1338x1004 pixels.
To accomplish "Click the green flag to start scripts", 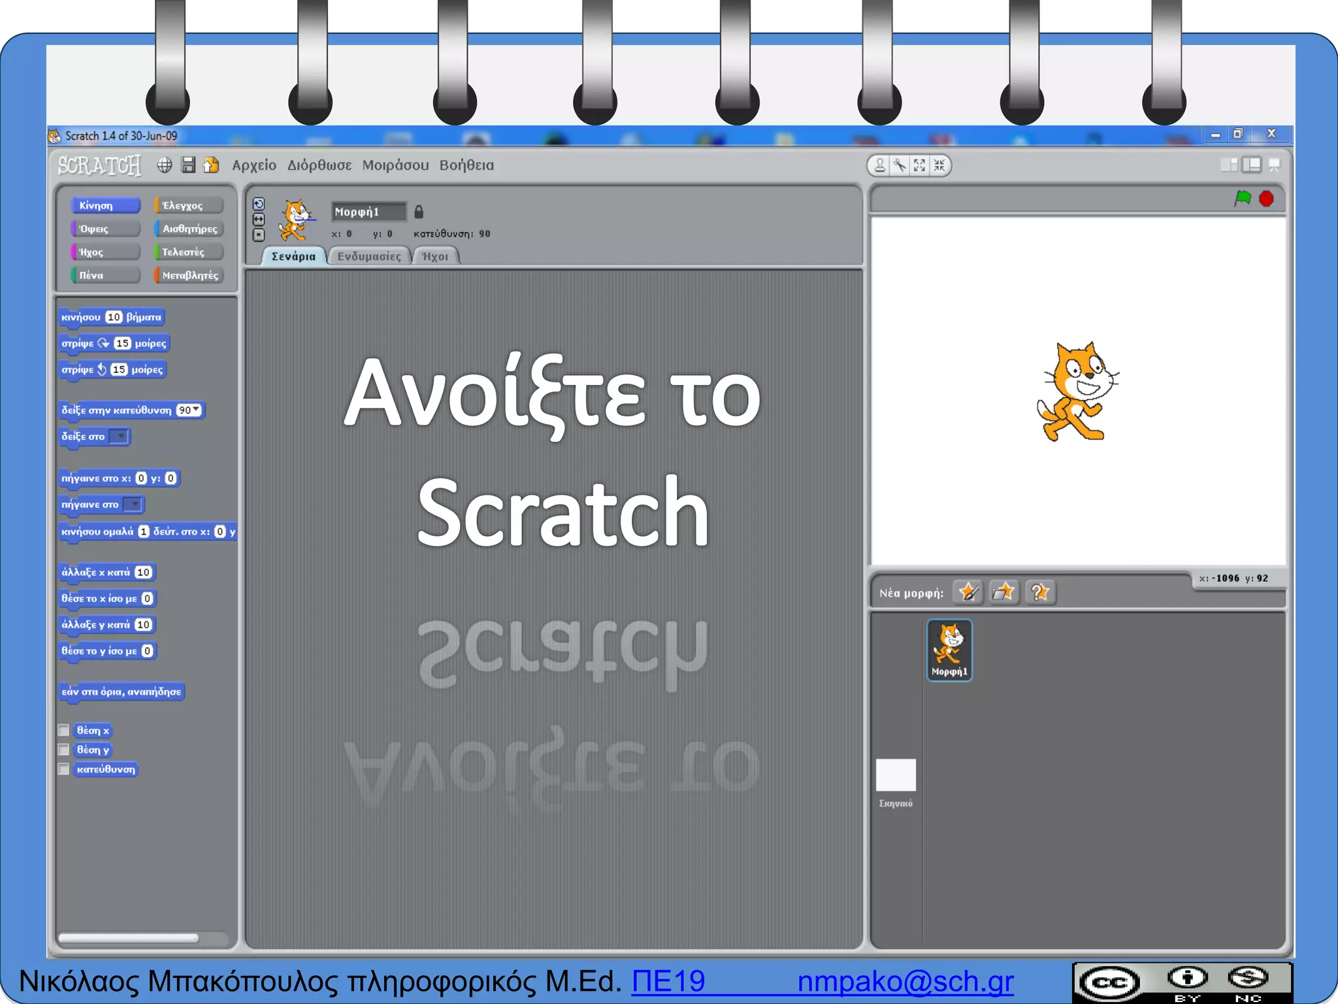I will click(1243, 198).
